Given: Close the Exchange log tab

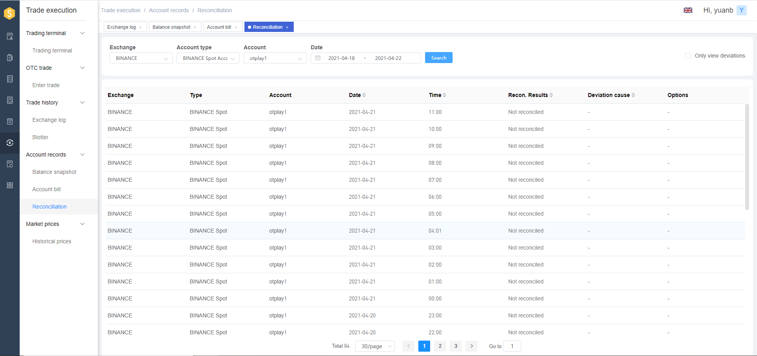Looking at the screenshot, I should point(140,27).
